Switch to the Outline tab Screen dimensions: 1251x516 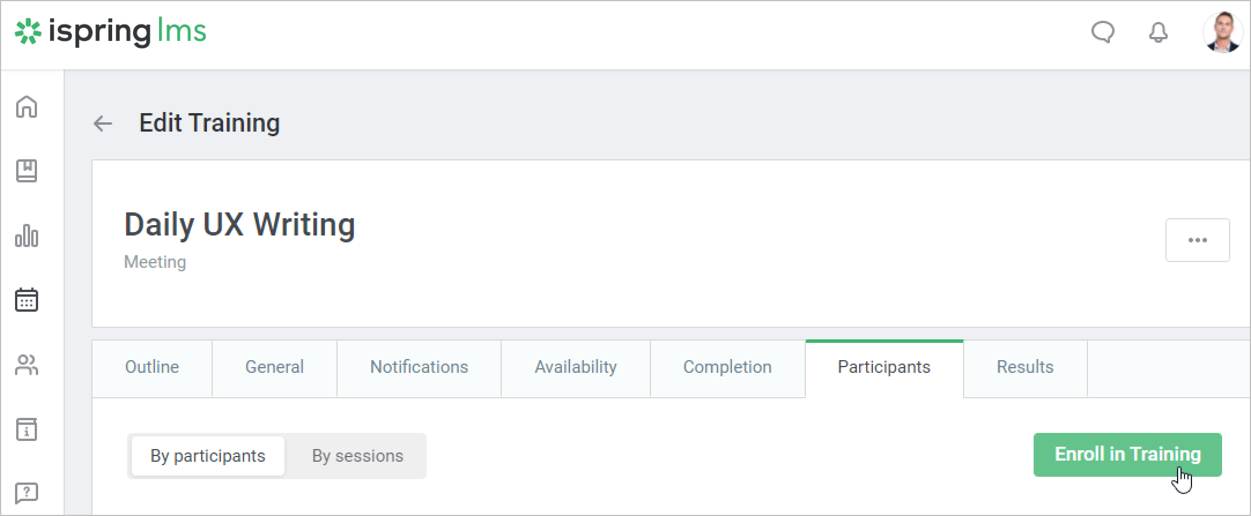click(152, 367)
